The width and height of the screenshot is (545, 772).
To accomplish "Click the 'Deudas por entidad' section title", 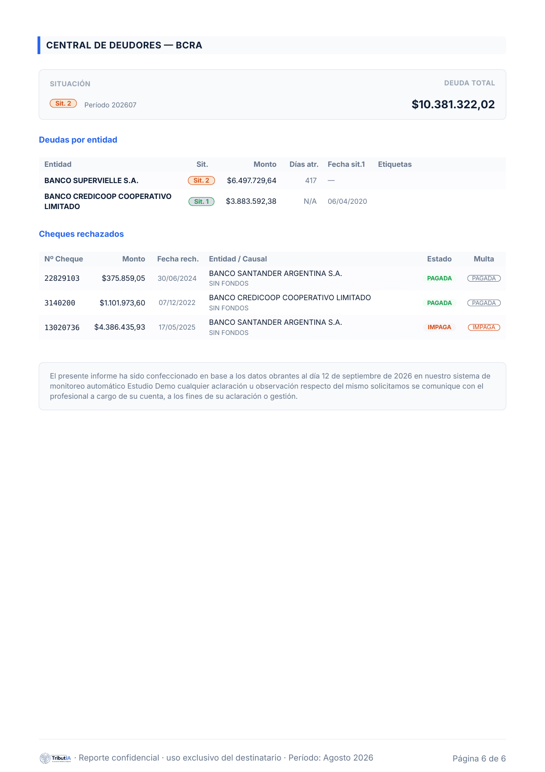I will tap(78, 140).
